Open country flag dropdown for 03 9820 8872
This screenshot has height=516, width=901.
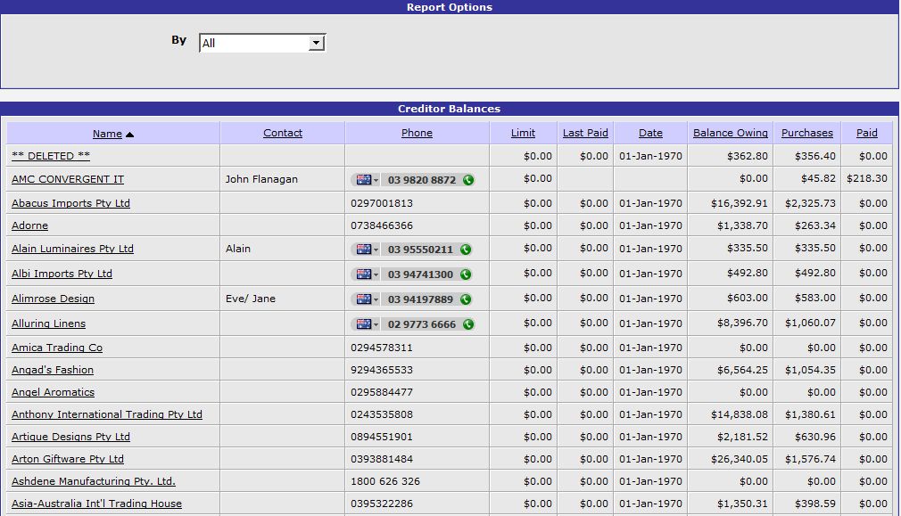tap(367, 180)
